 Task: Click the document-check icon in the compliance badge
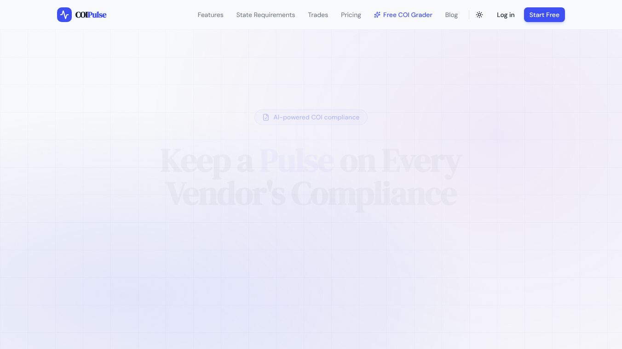[x=266, y=117]
